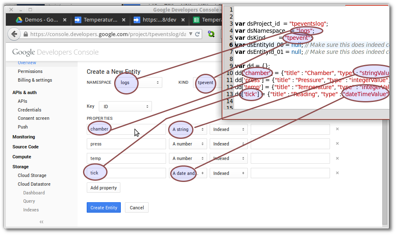Click the Cancel button
This screenshot has height=235, width=396.
(137, 208)
